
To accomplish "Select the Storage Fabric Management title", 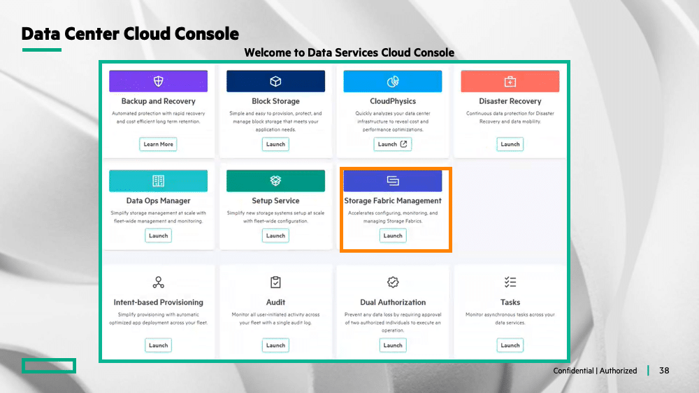I will [x=393, y=201].
